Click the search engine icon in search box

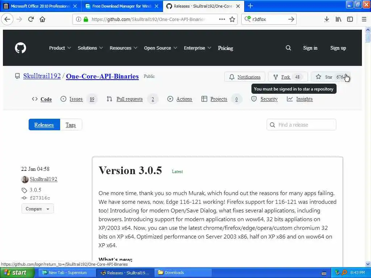(x=247, y=19)
